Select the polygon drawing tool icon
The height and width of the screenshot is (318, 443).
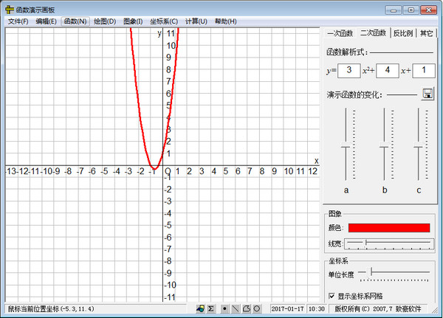247,308
